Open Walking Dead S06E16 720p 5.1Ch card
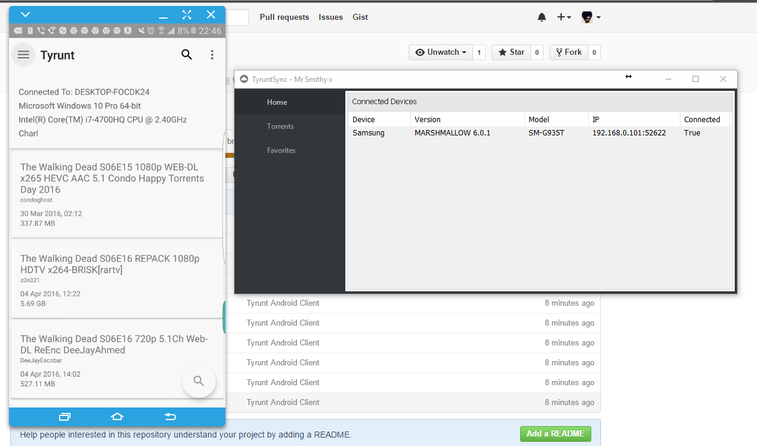 [117, 359]
